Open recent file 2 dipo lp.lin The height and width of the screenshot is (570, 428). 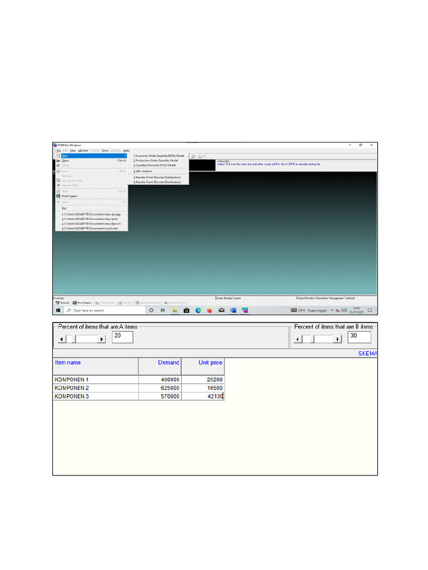(91, 219)
